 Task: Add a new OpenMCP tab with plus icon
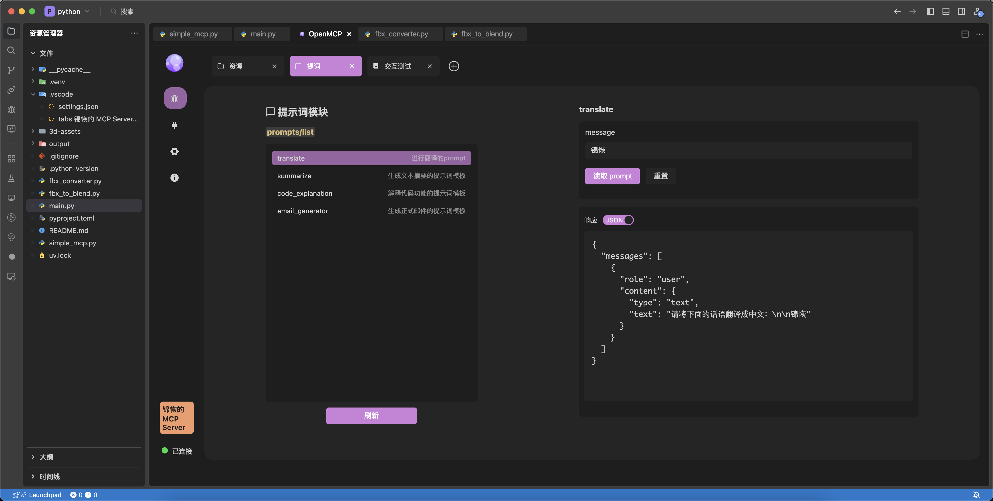pyautogui.click(x=454, y=66)
